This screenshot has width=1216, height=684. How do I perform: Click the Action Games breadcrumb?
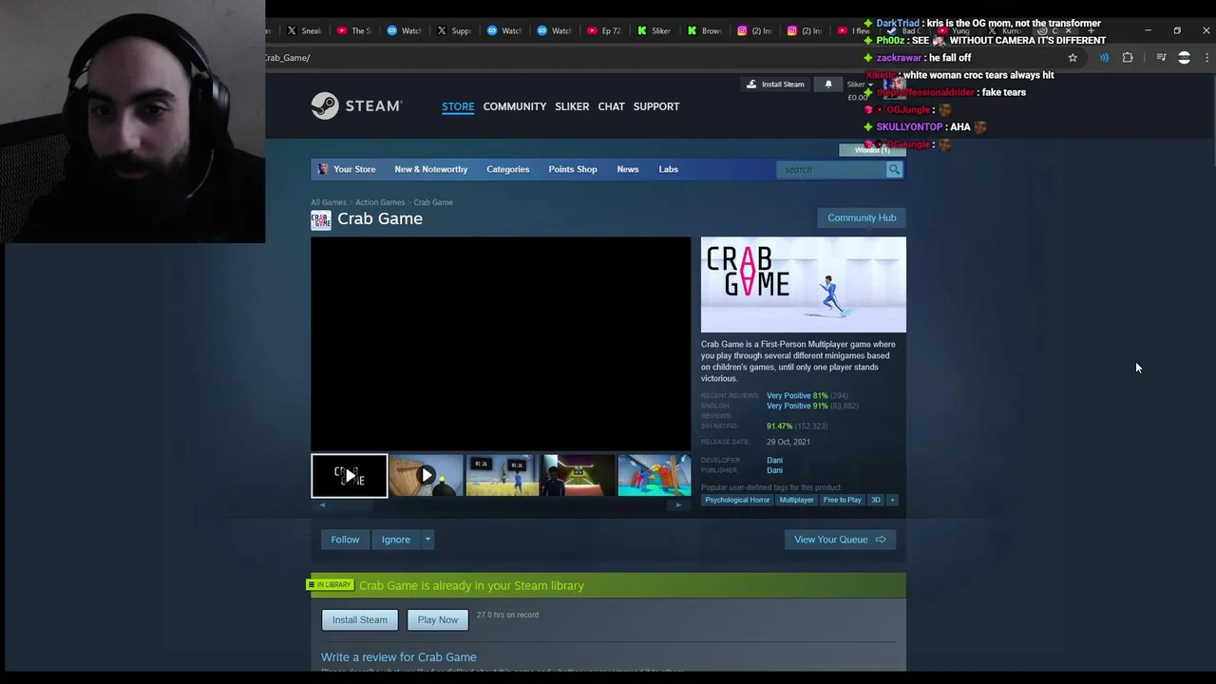380,202
